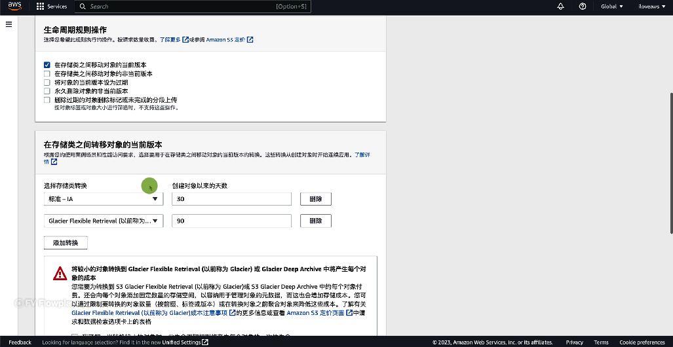This screenshot has height=347, width=673.
Task: Open the Privacy footer link
Action: [574, 342]
